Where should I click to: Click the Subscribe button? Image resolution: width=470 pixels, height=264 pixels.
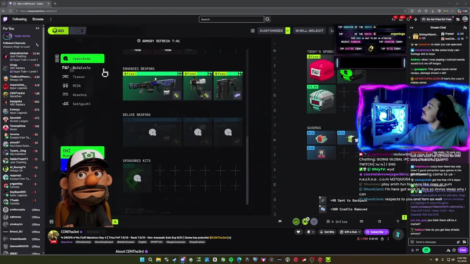376,232
